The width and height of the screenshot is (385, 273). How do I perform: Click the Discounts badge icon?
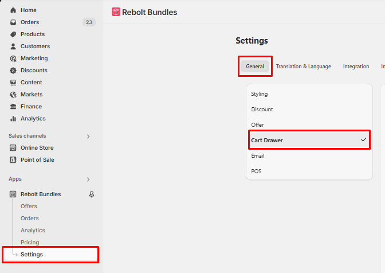coord(13,71)
